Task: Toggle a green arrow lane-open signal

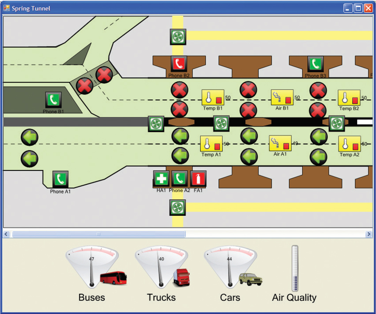Action: coord(180,136)
